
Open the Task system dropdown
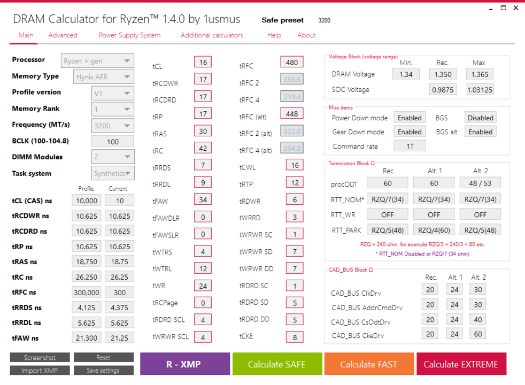[x=112, y=173]
